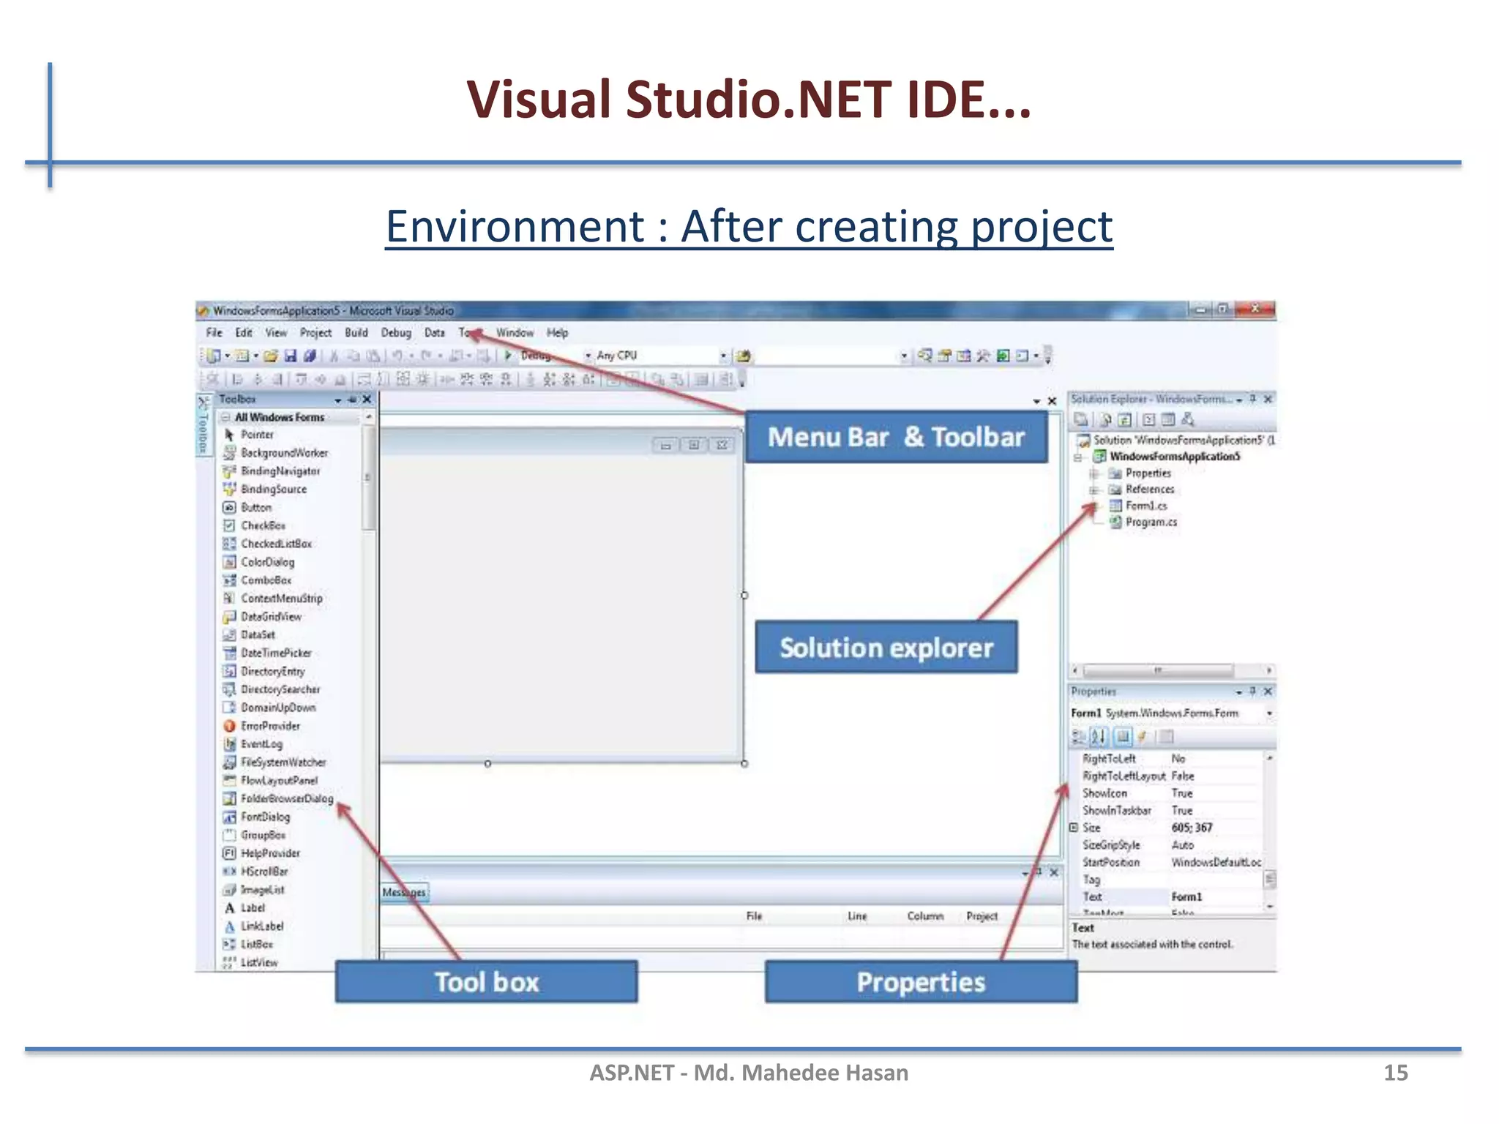This screenshot has height=1124, width=1499.
Task: Select the Button control in Toolbox
Action: [x=256, y=507]
